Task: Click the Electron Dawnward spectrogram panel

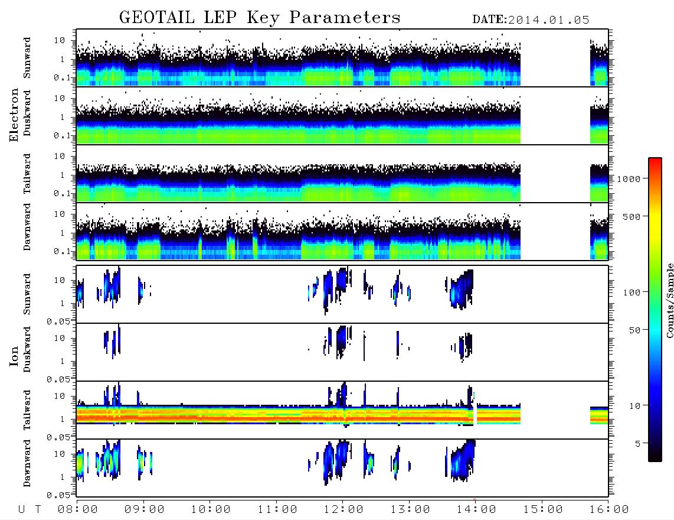Action: [342, 231]
